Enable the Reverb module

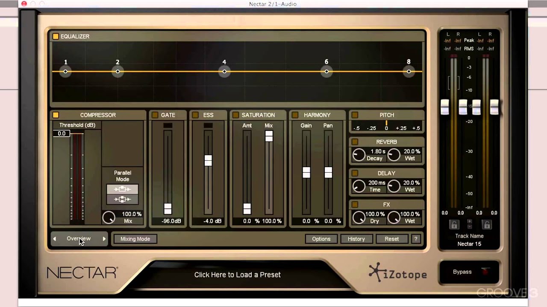[355, 142]
